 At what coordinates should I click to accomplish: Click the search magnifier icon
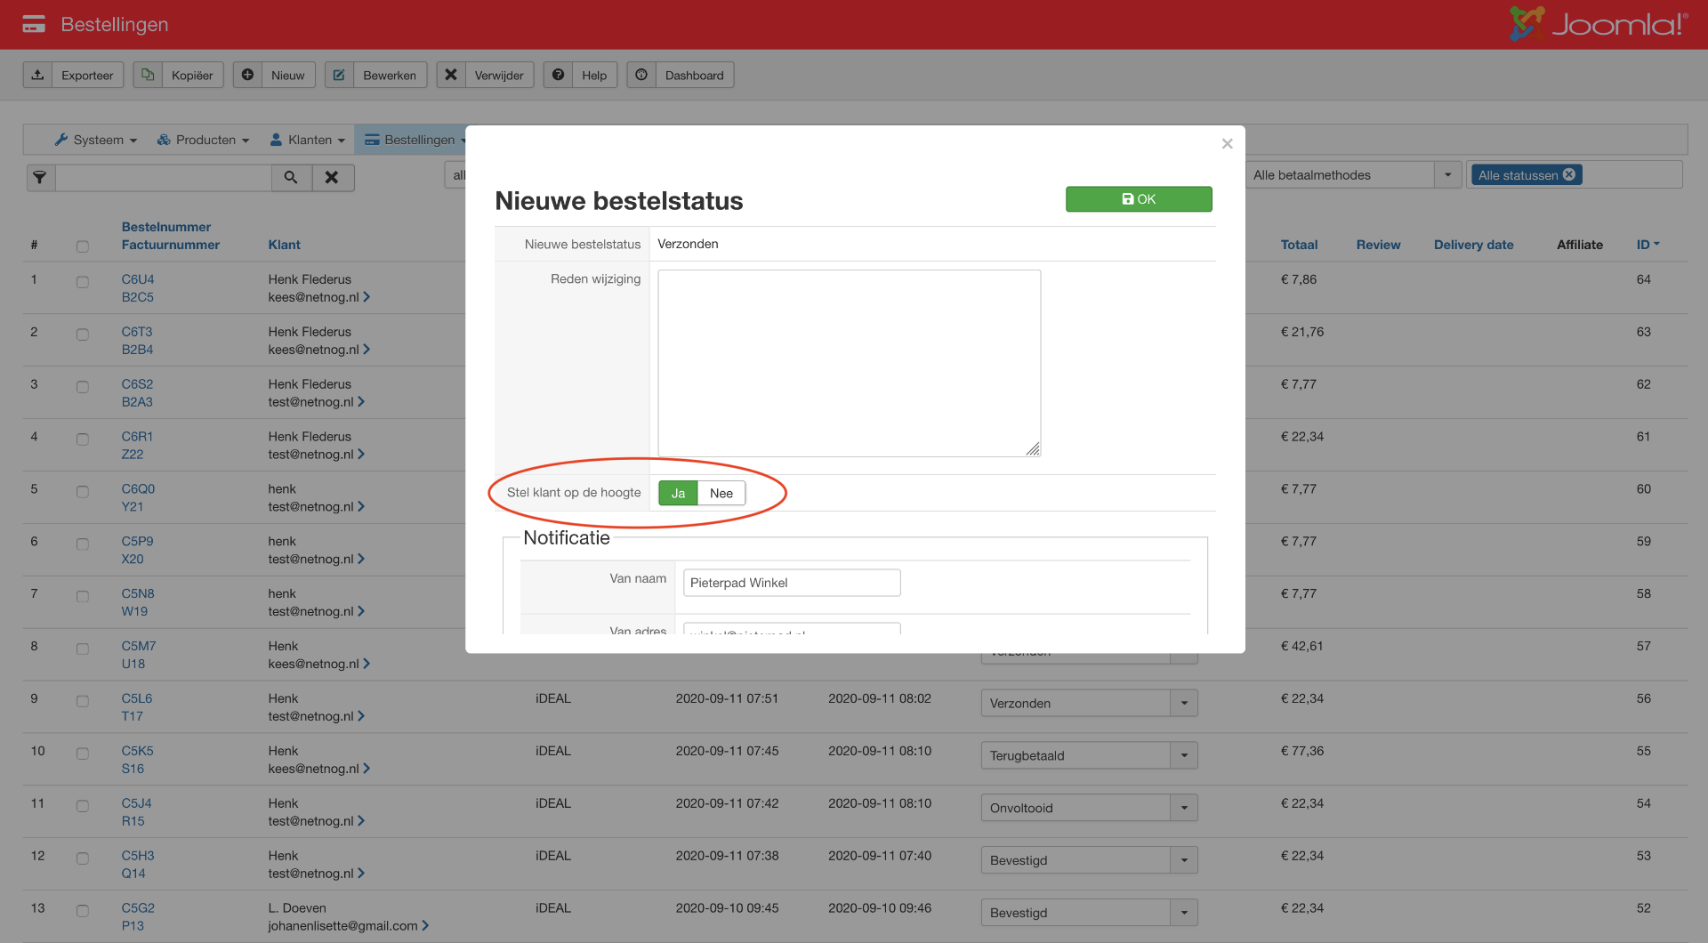(291, 177)
